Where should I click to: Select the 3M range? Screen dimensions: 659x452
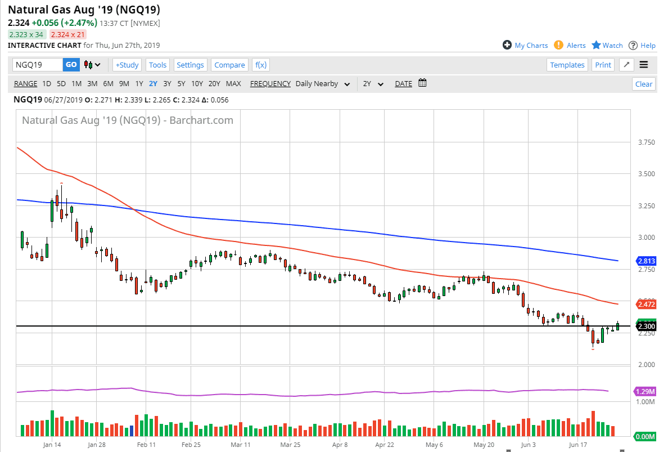click(x=92, y=84)
